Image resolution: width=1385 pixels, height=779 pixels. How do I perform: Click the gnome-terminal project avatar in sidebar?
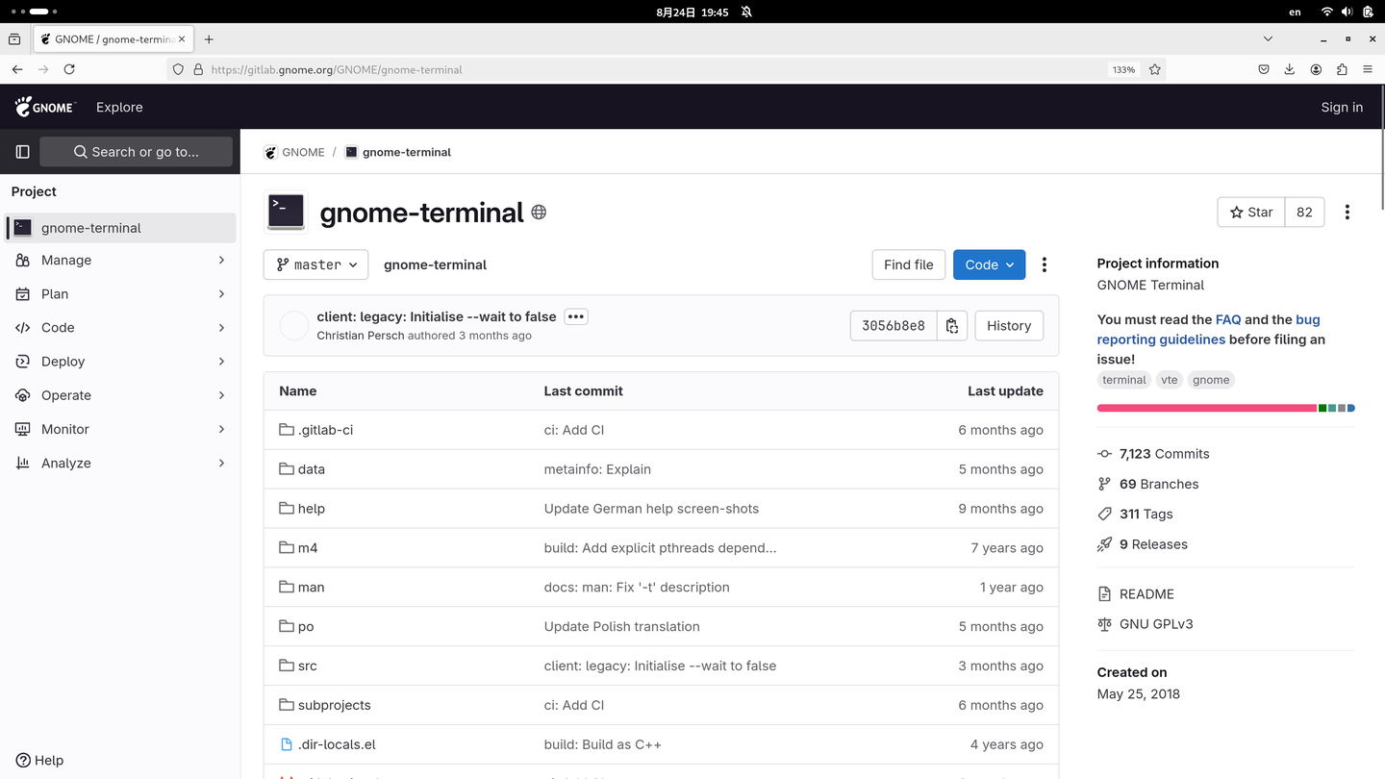[x=21, y=228]
